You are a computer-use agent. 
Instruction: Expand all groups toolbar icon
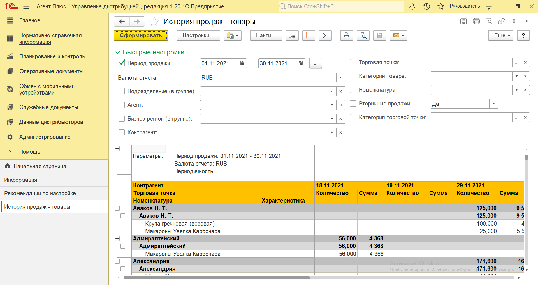coord(309,36)
